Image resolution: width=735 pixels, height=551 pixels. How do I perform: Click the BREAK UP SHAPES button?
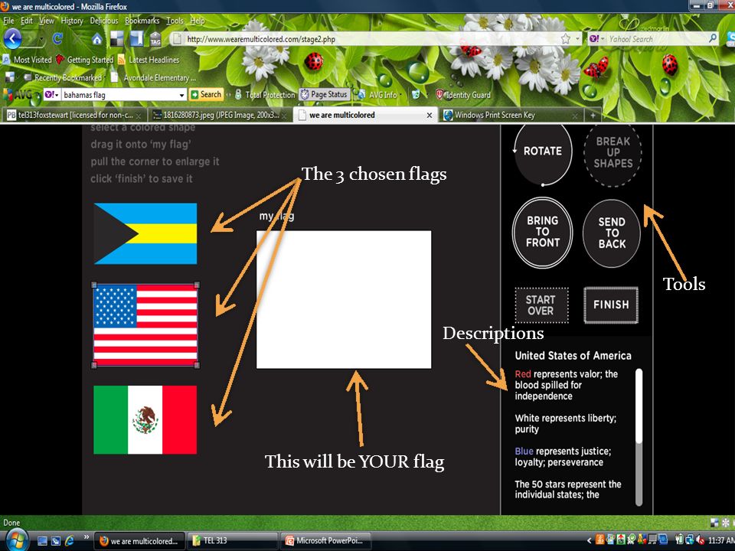612,153
